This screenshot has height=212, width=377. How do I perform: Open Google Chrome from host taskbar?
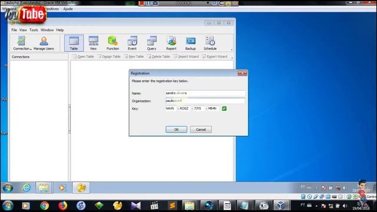(45, 206)
